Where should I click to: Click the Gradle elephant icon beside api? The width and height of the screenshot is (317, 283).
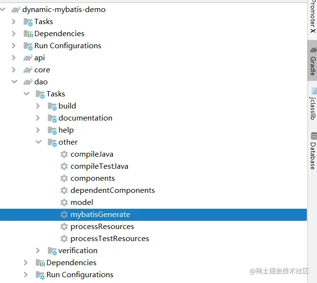28,58
